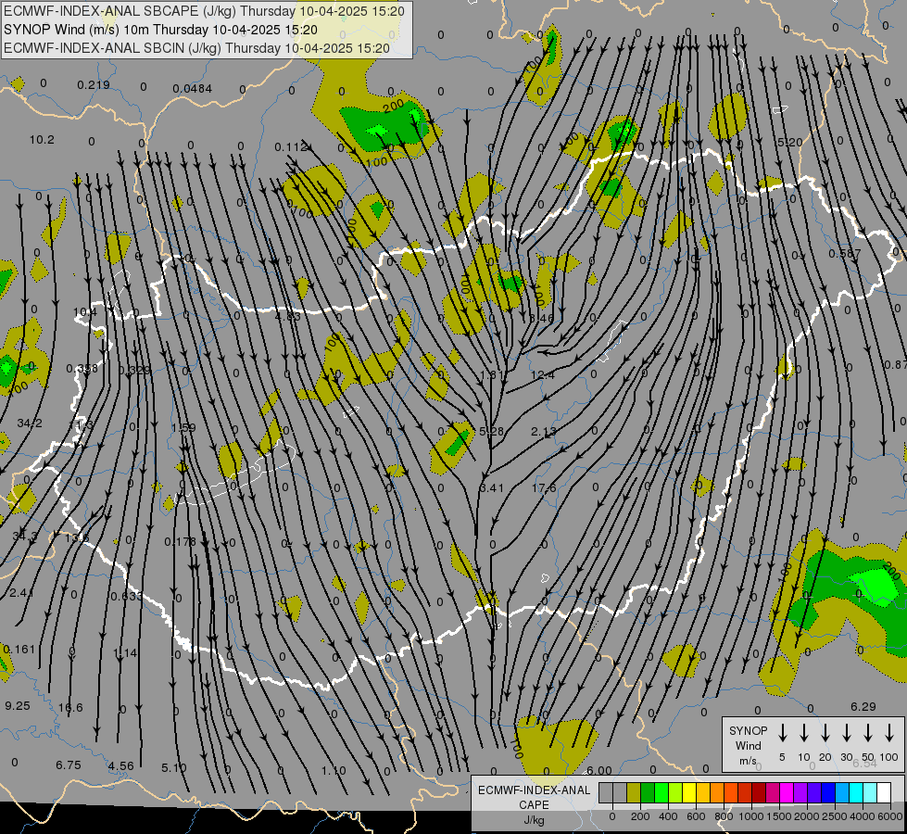Pick the red-orange swatch right of 800 tick

tap(731, 792)
